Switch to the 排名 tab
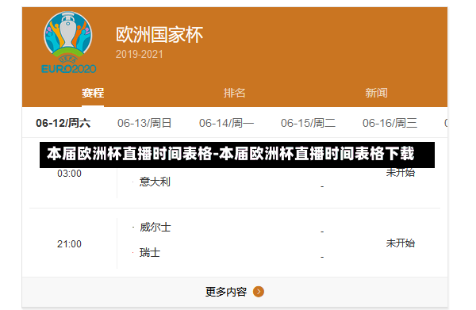The width and height of the screenshot is (476, 310). 234,93
